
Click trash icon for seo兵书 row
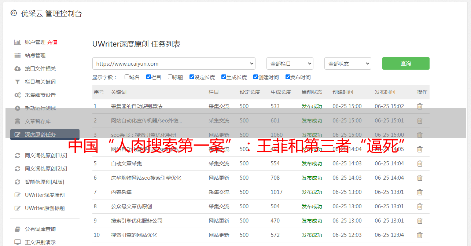[420, 135]
